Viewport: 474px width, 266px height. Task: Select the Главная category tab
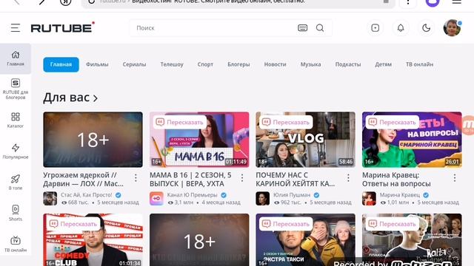(61, 64)
